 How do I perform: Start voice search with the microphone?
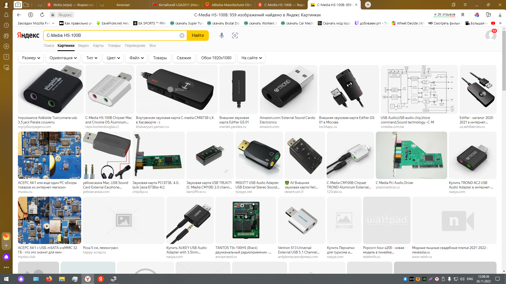tap(222, 36)
